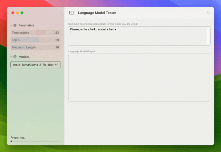Click the Models chip icon
221x152 pixels.
(x=15, y=57)
